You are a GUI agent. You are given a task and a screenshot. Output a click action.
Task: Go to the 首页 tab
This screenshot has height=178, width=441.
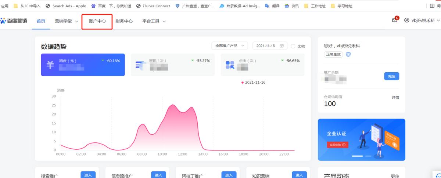[x=41, y=21]
